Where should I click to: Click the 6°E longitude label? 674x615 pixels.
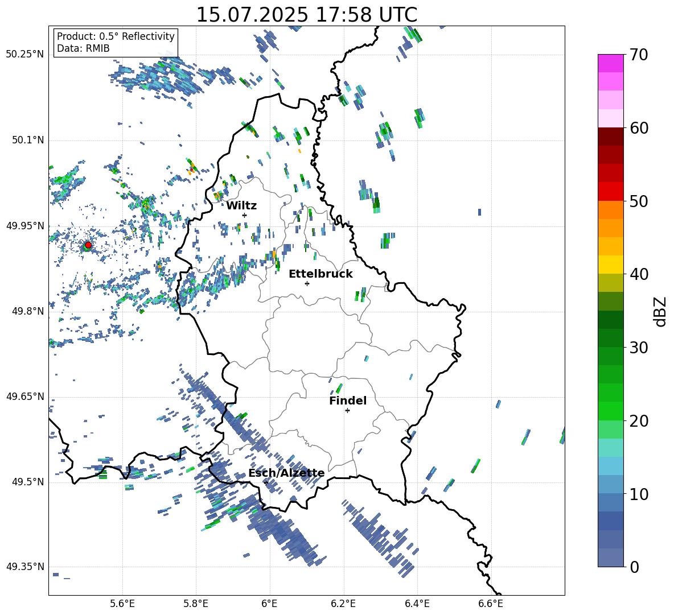(x=269, y=604)
